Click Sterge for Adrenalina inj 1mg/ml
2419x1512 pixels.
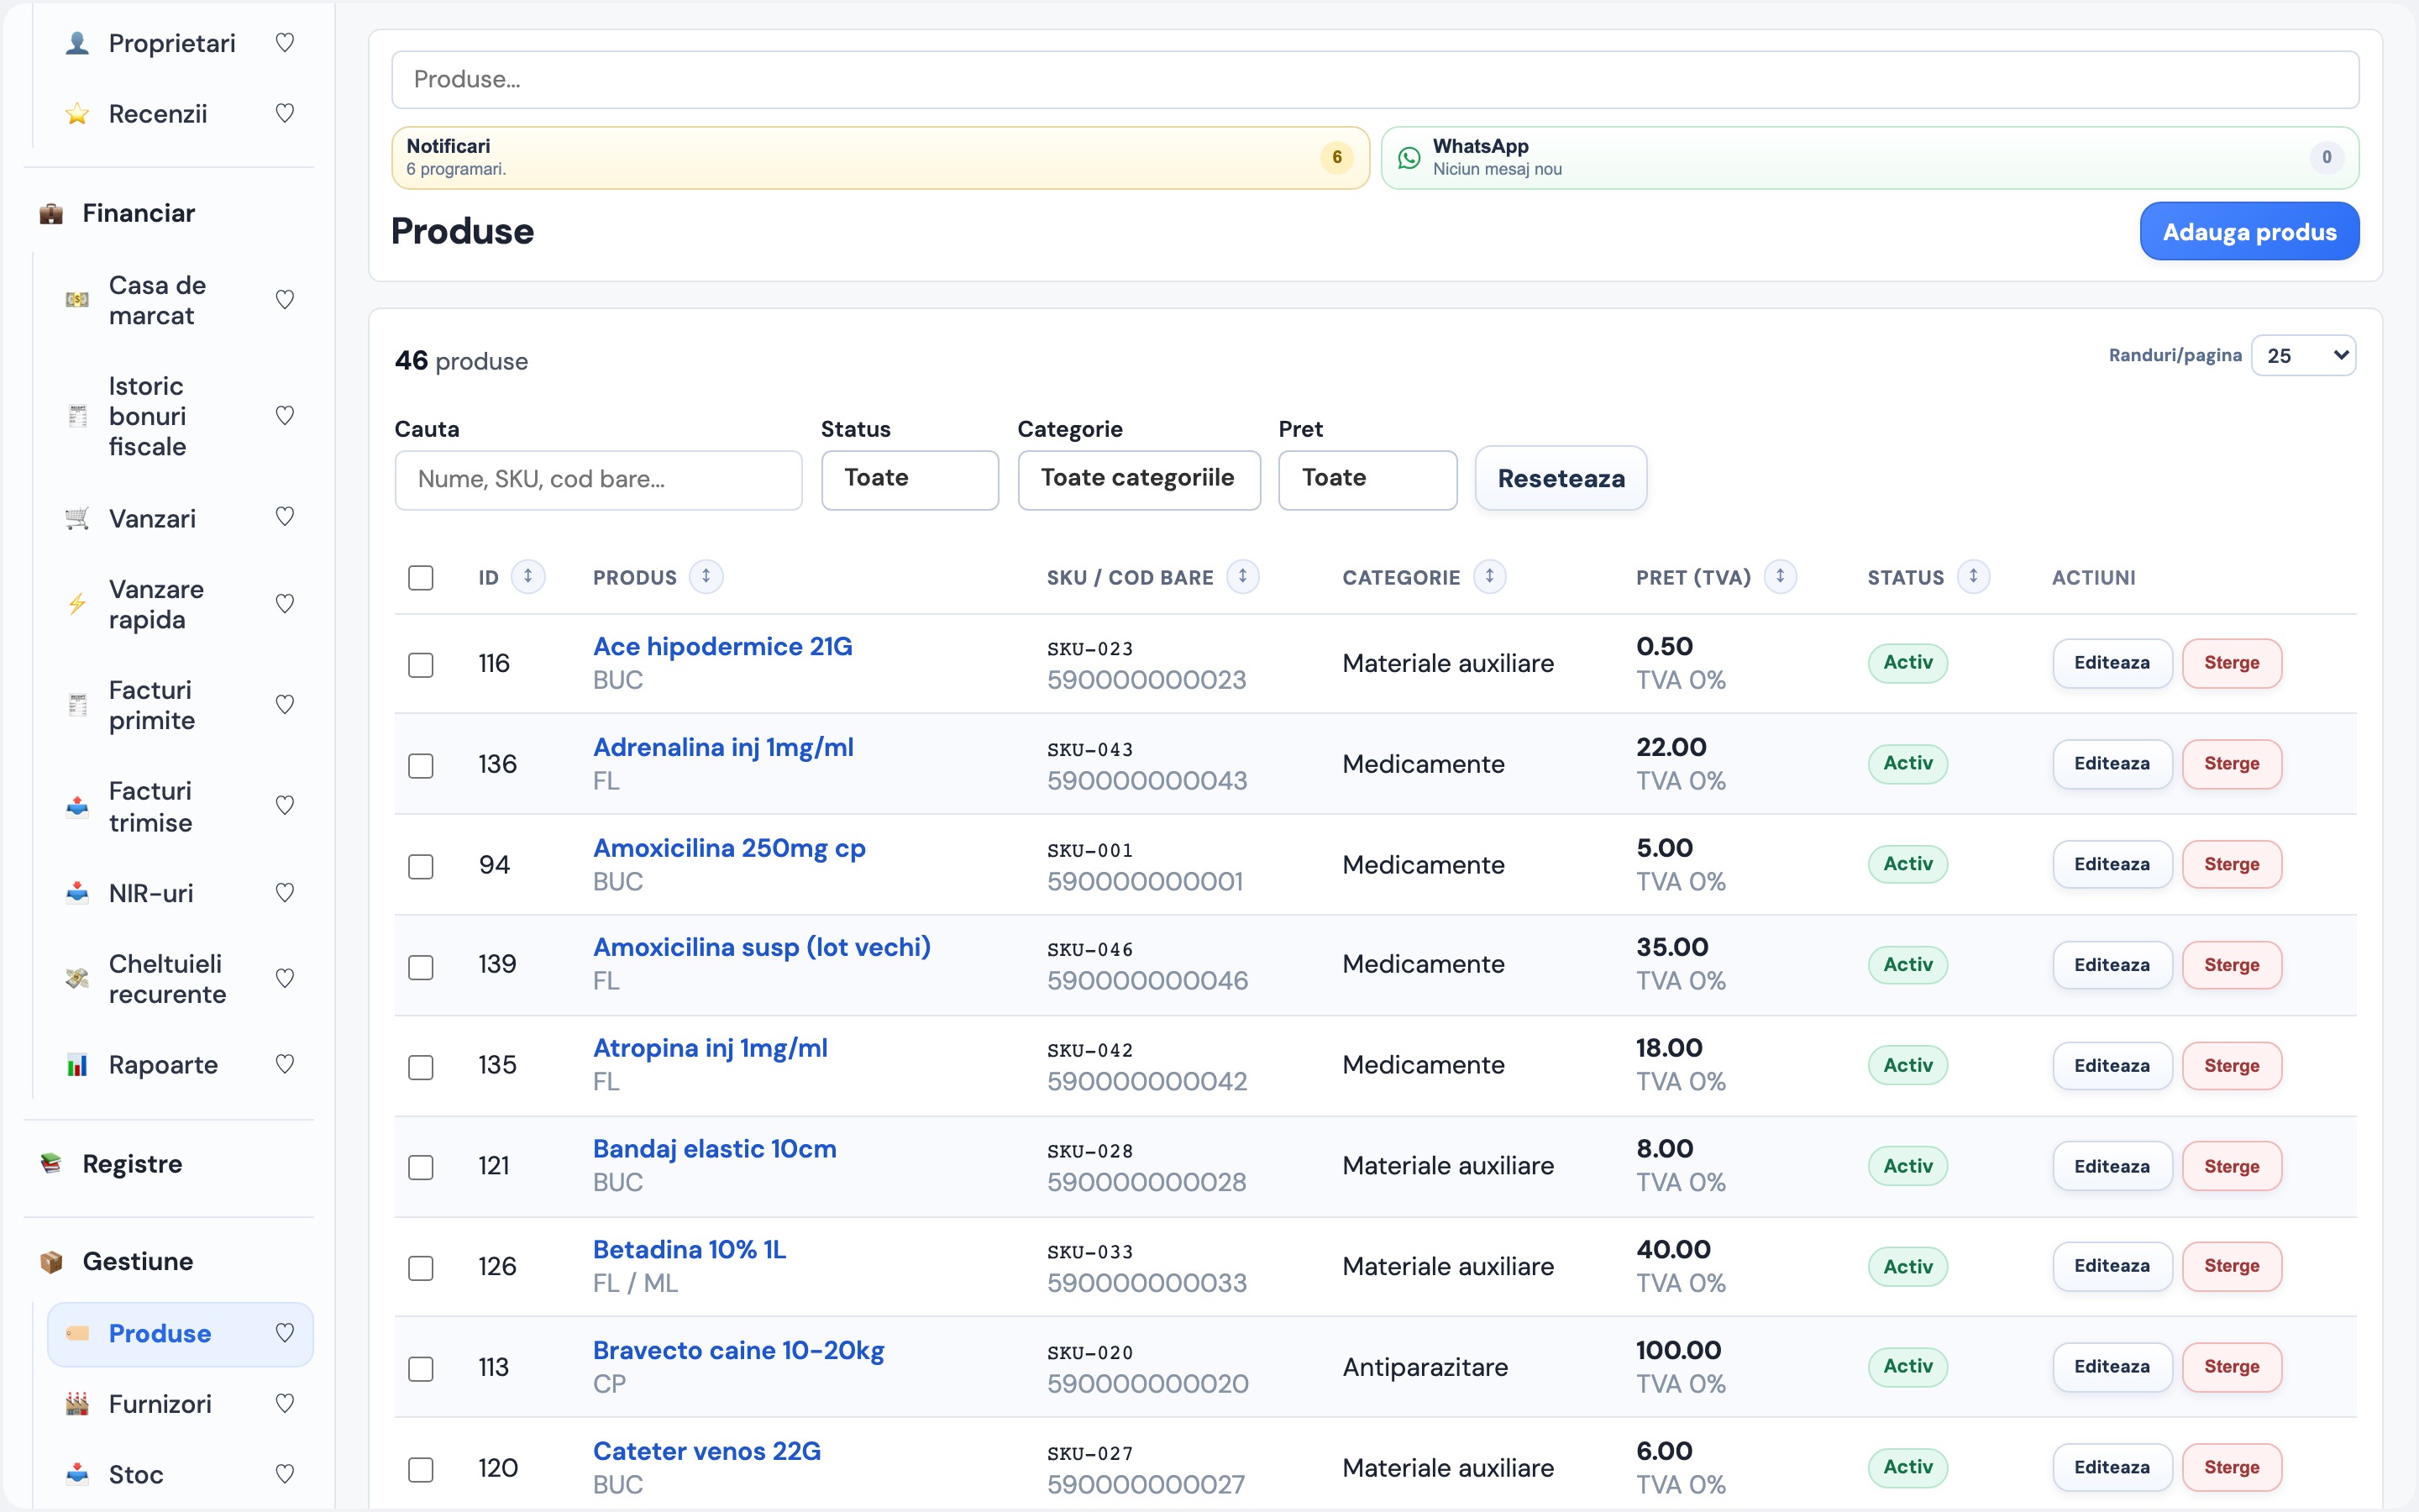[x=2231, y=764]
